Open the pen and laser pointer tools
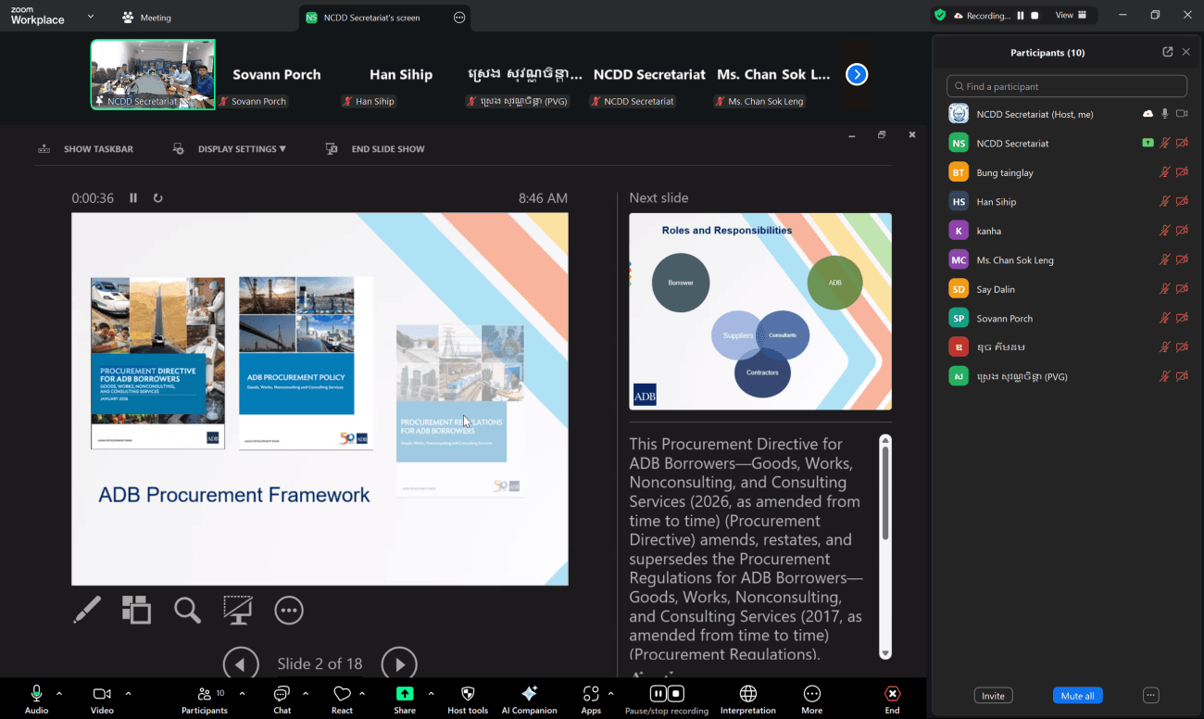 click(x=87, y=610)
